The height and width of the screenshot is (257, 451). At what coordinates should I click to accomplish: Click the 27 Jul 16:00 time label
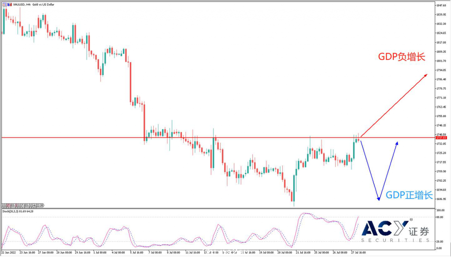359,253
